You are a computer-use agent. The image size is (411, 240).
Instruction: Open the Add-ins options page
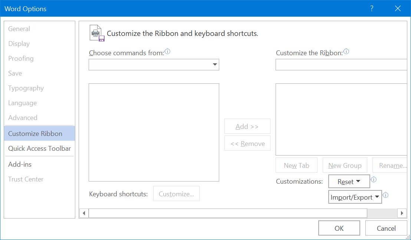20,164
